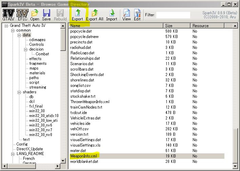
Task: Click tree horizontal scroll left arrow
Action: [x=5, y=166]
